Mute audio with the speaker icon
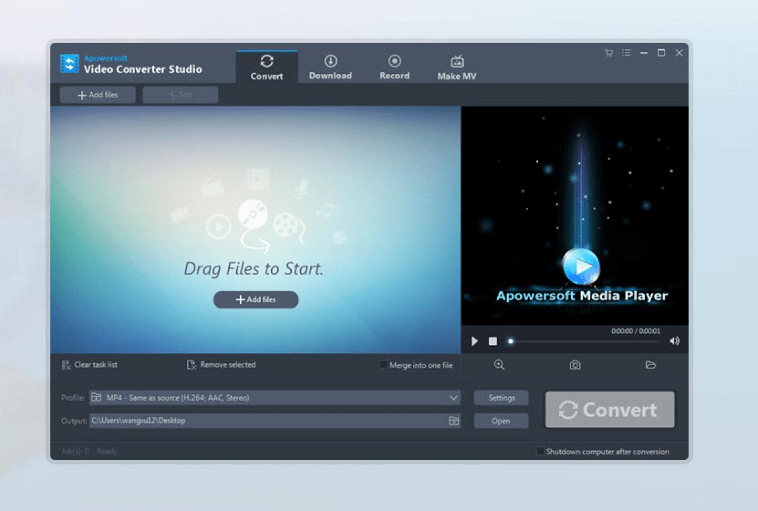The image size is (758, 511). click(675, 340)
